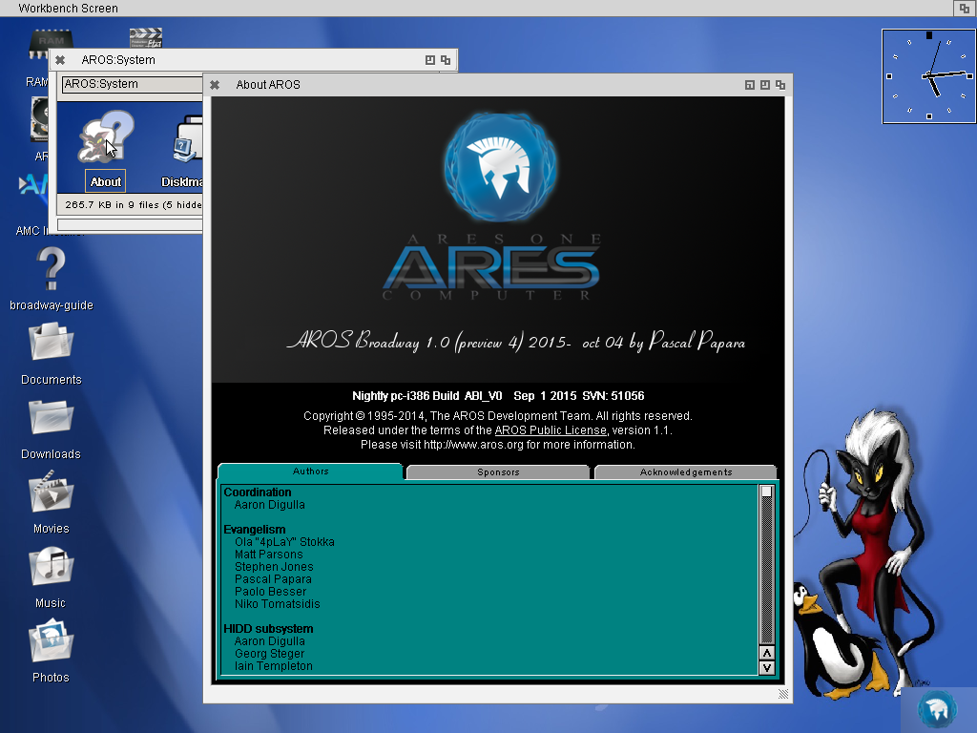This screenshot has height=733, width=977.
Task: Switch to the Sponsors tab
Action: [497, 472]
